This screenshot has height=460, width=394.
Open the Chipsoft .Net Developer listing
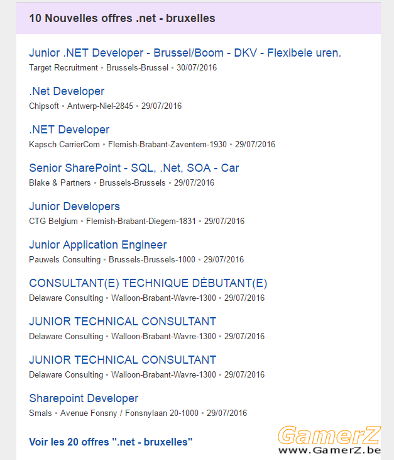(67, 91)
